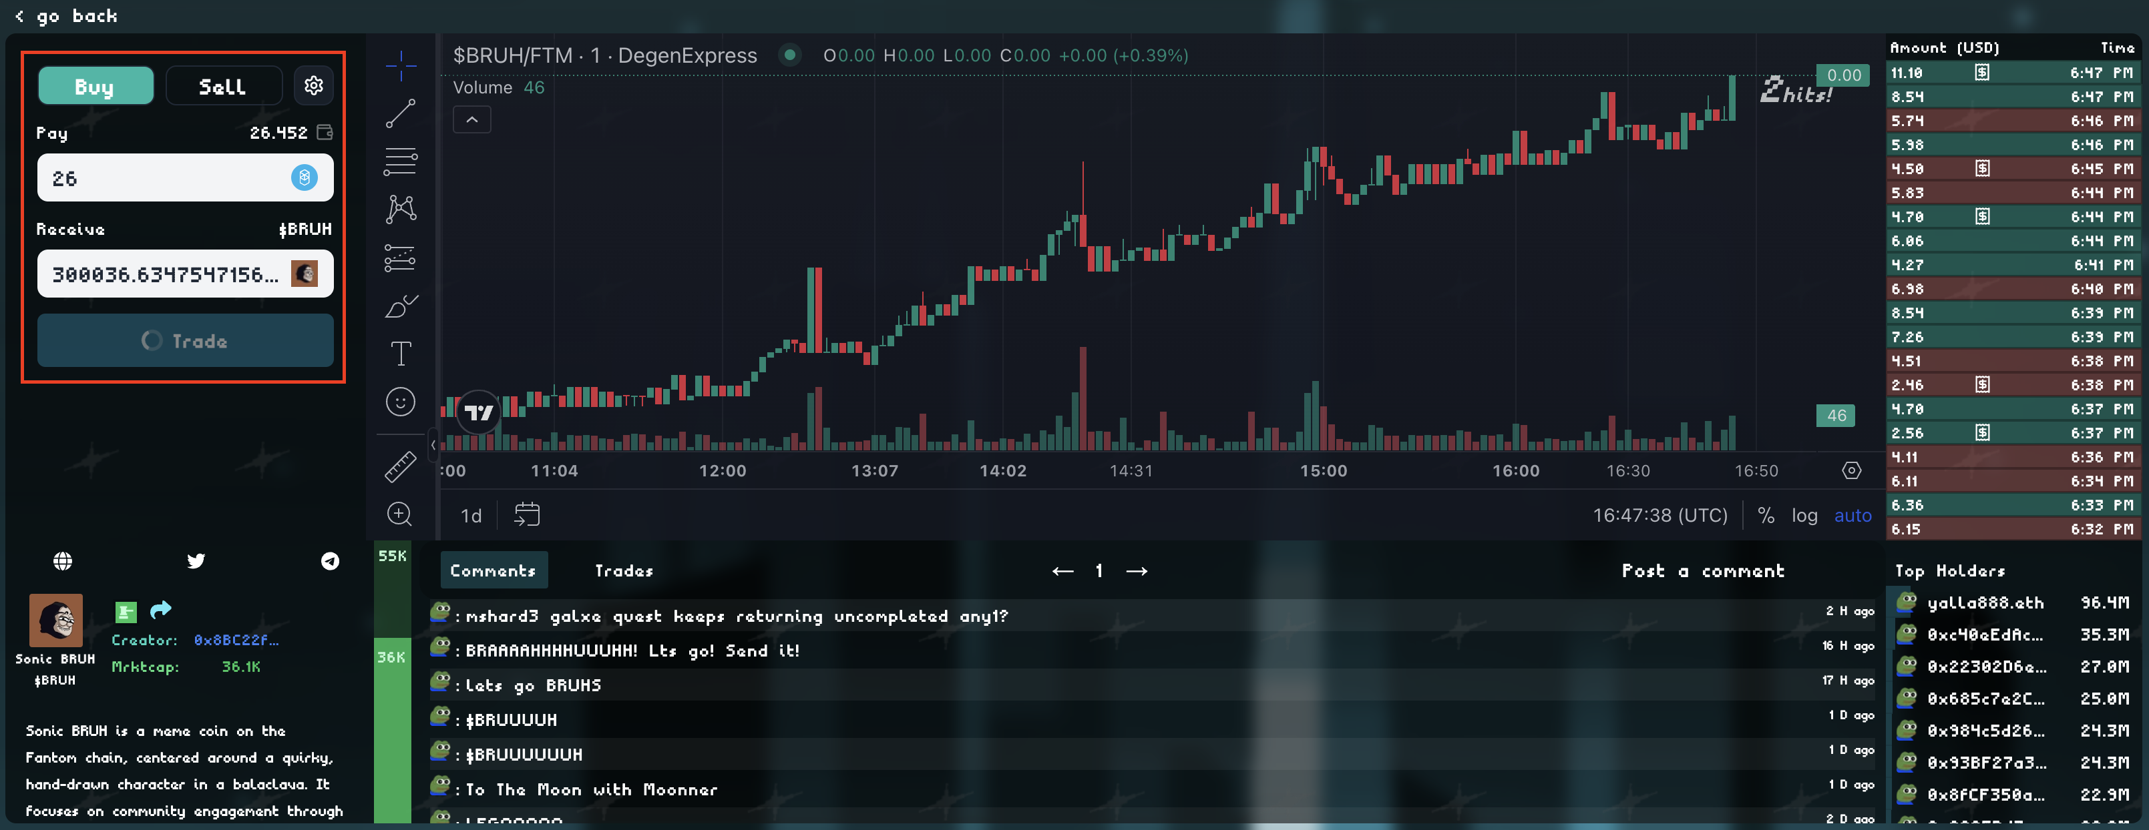Image resolution: width=2149 pixels, height=830 pixels.
Task: Select the trend line drawing tool
Action: [x=401, y=113]
